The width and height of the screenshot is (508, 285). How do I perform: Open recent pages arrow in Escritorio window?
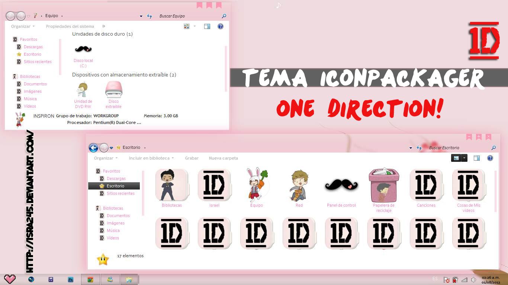pos(111,148)
